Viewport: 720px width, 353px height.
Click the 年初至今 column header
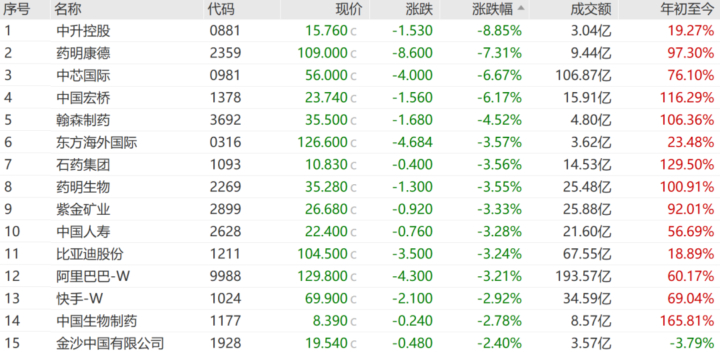click(686, 9)
